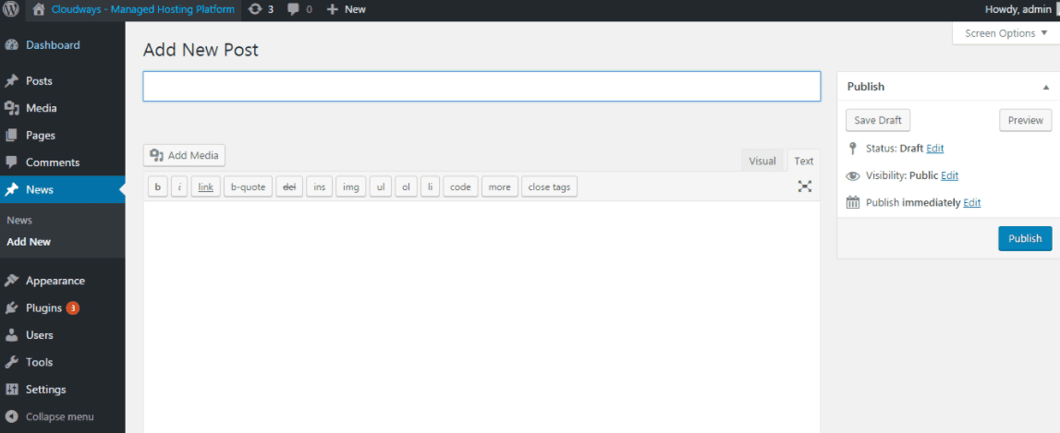1060x433 pixels.
Task: Collapse the Publish panel with arrow
Action: pyautogui.click(x=1046, y=87)
